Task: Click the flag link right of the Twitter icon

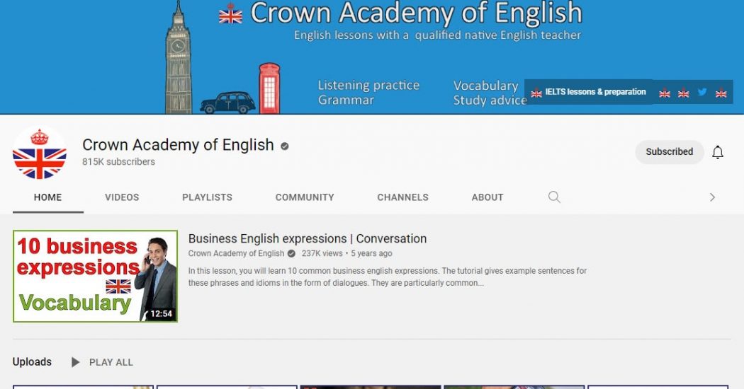Action: (721, 93)
